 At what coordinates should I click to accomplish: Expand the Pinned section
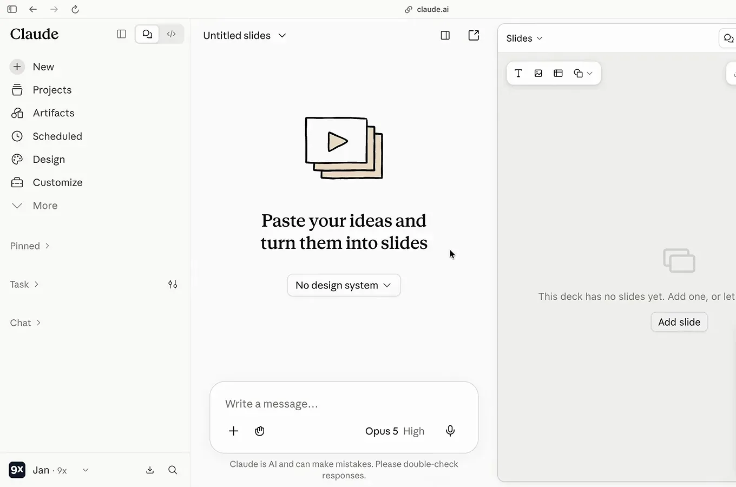point(30,246)
